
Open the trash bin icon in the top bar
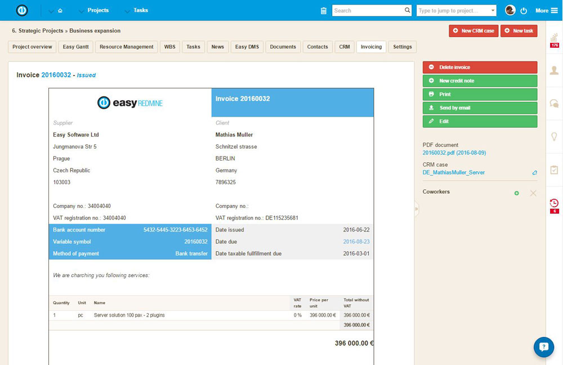click(x=324, y=11)
